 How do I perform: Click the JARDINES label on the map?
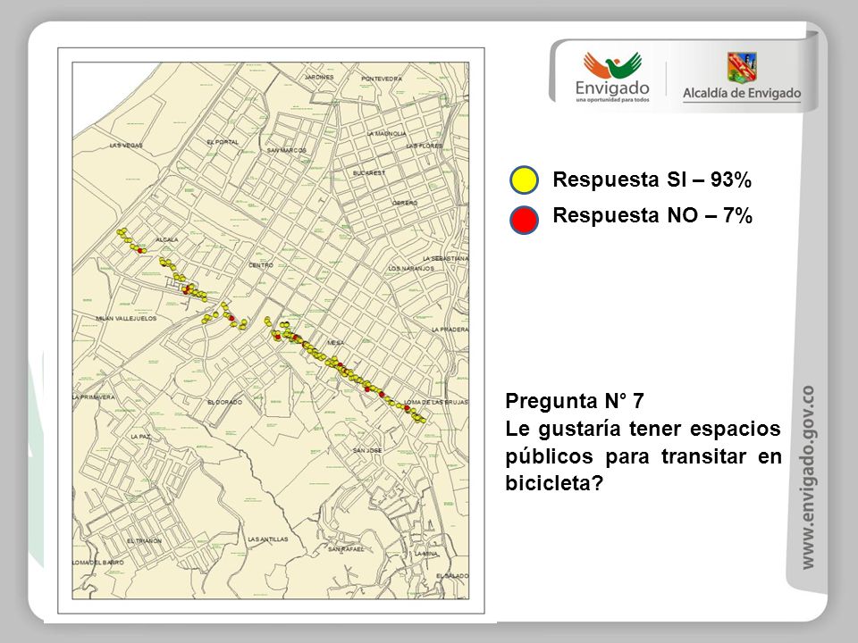pyautogui.click(x=319, y=77)
